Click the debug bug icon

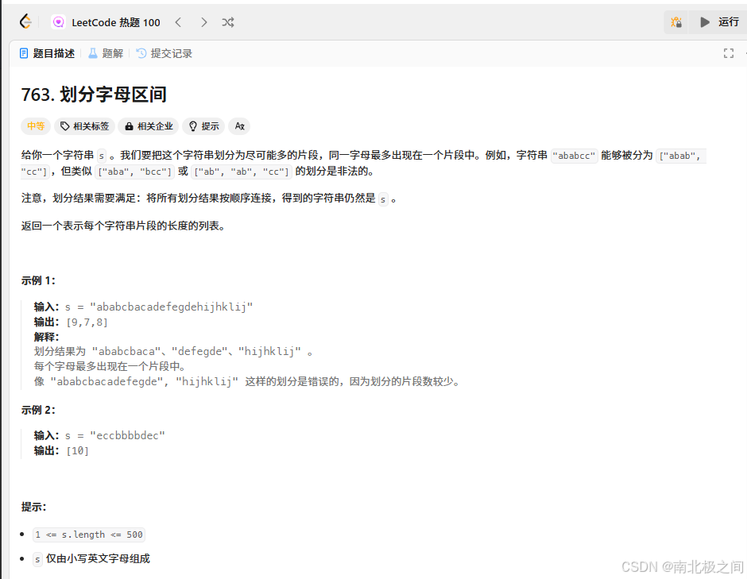(676, 22)
